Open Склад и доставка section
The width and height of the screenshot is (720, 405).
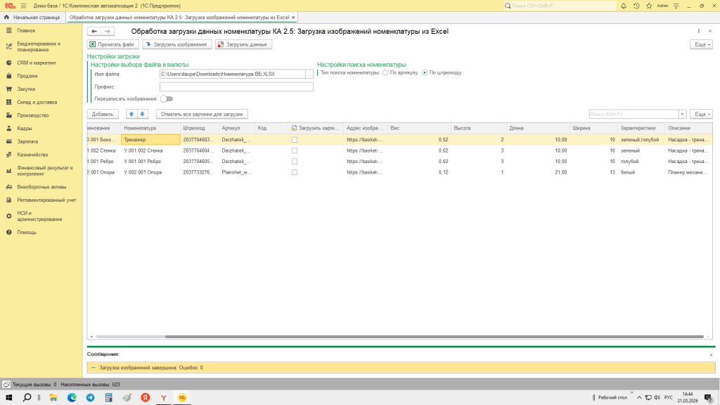pos(37,102)
